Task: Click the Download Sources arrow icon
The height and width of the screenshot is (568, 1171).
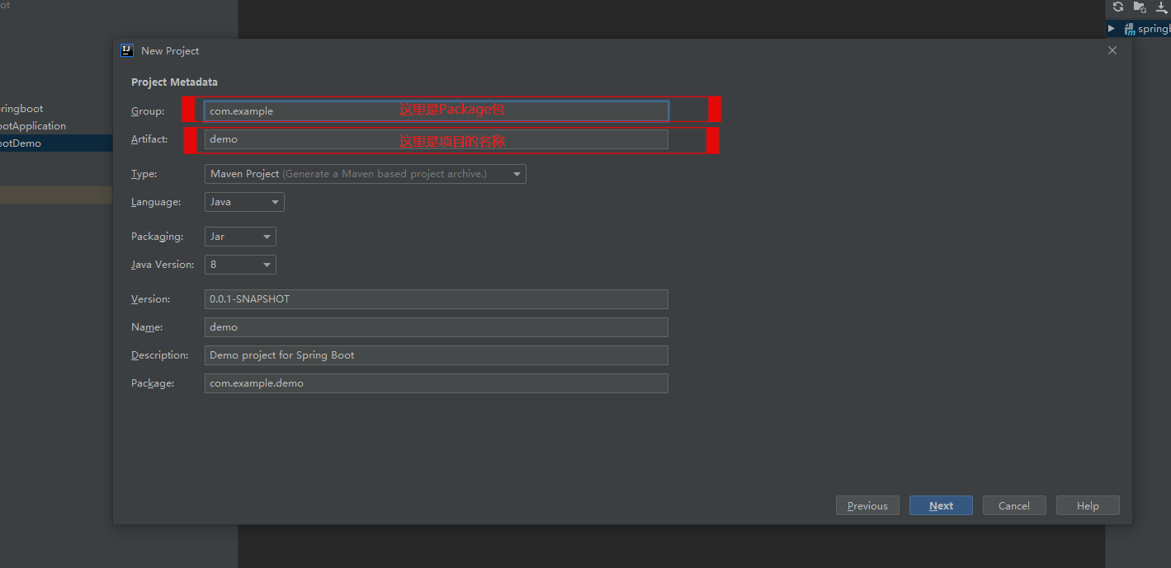Action: coord(1162,7)
